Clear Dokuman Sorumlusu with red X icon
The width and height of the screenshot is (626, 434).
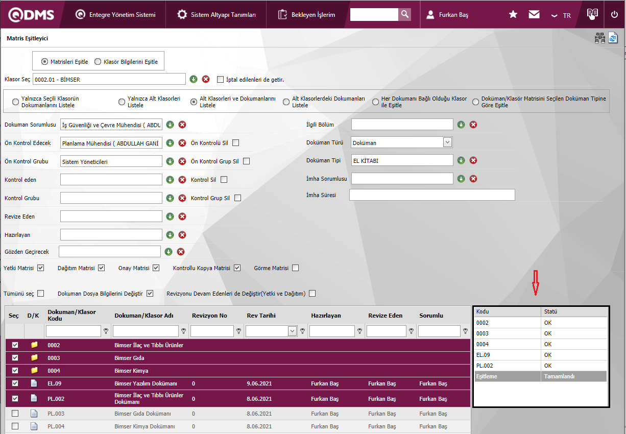(x=182, y=125)
